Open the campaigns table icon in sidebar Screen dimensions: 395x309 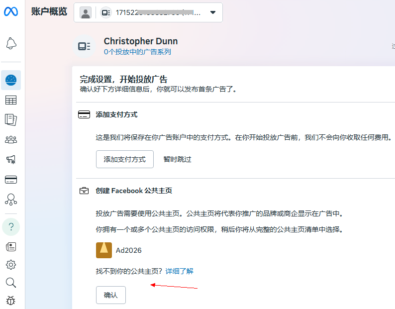point(11,100)
